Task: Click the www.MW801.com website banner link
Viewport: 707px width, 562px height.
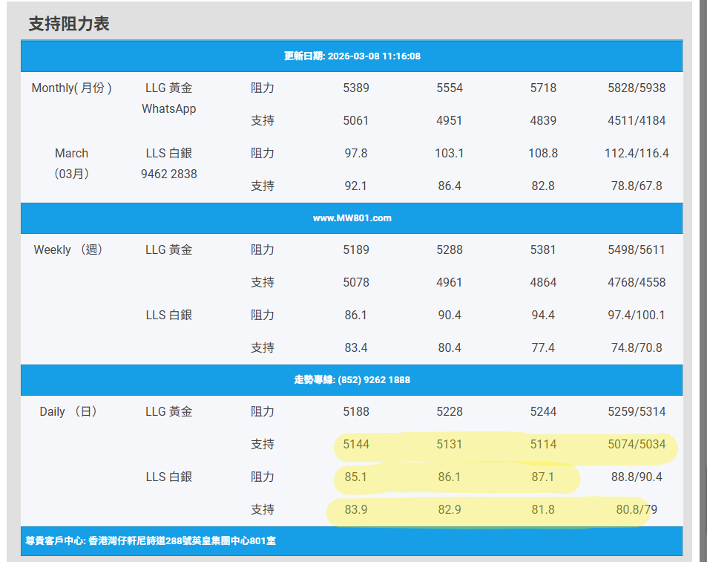Action: pos(352,218)
